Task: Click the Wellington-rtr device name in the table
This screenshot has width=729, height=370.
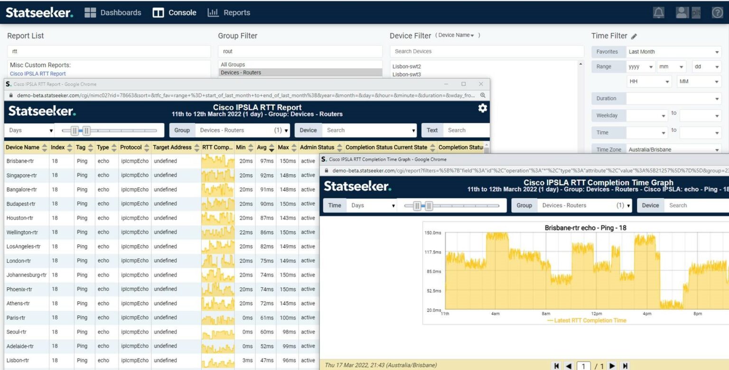Action: [x=22, y=232]
